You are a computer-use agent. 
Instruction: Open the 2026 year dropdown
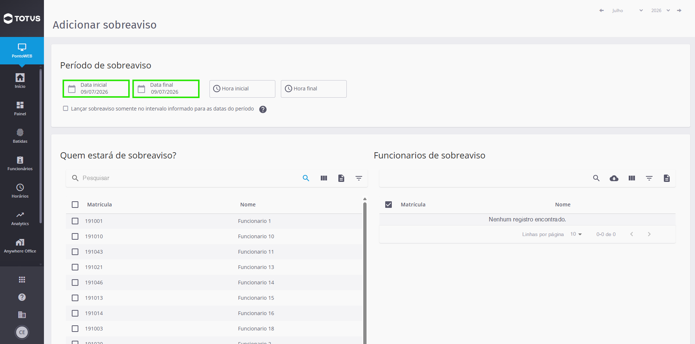[661, 11]
